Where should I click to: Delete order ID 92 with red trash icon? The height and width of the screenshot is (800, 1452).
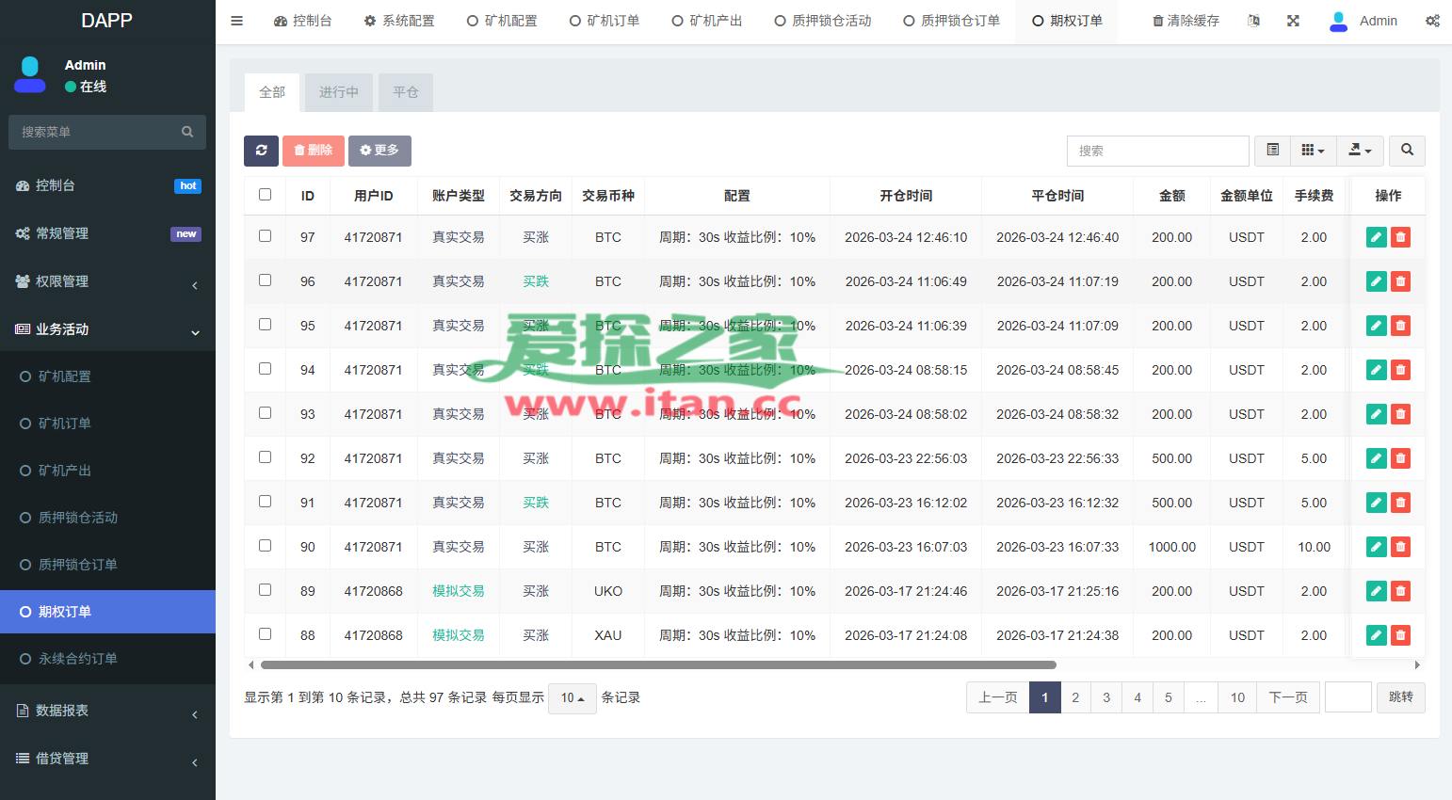(x=1400, y=458)
